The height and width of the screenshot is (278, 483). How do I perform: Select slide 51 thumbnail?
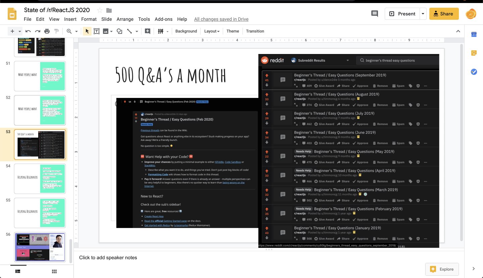40,76
